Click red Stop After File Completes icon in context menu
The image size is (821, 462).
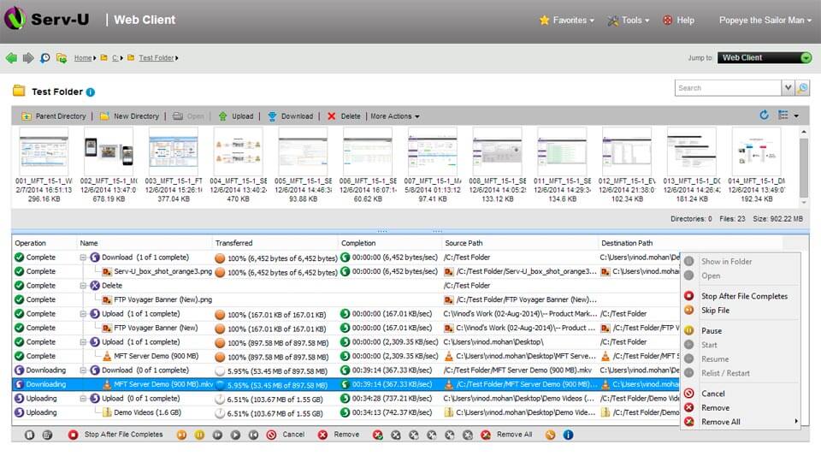(689, 296)
